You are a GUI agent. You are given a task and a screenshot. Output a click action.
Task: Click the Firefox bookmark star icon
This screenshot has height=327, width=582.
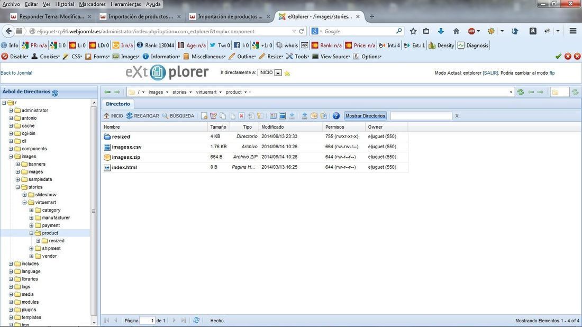[x=413, y=31]
